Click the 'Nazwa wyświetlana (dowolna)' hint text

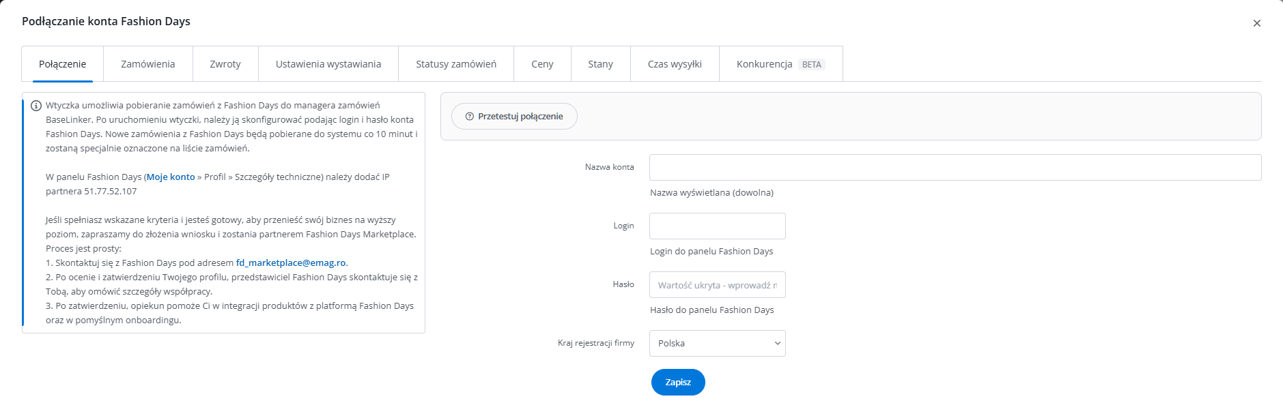[x=711, y=193]
